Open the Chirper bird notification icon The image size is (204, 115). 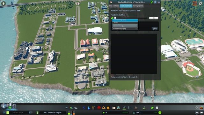pyautogui.click(x=195, y=4)
